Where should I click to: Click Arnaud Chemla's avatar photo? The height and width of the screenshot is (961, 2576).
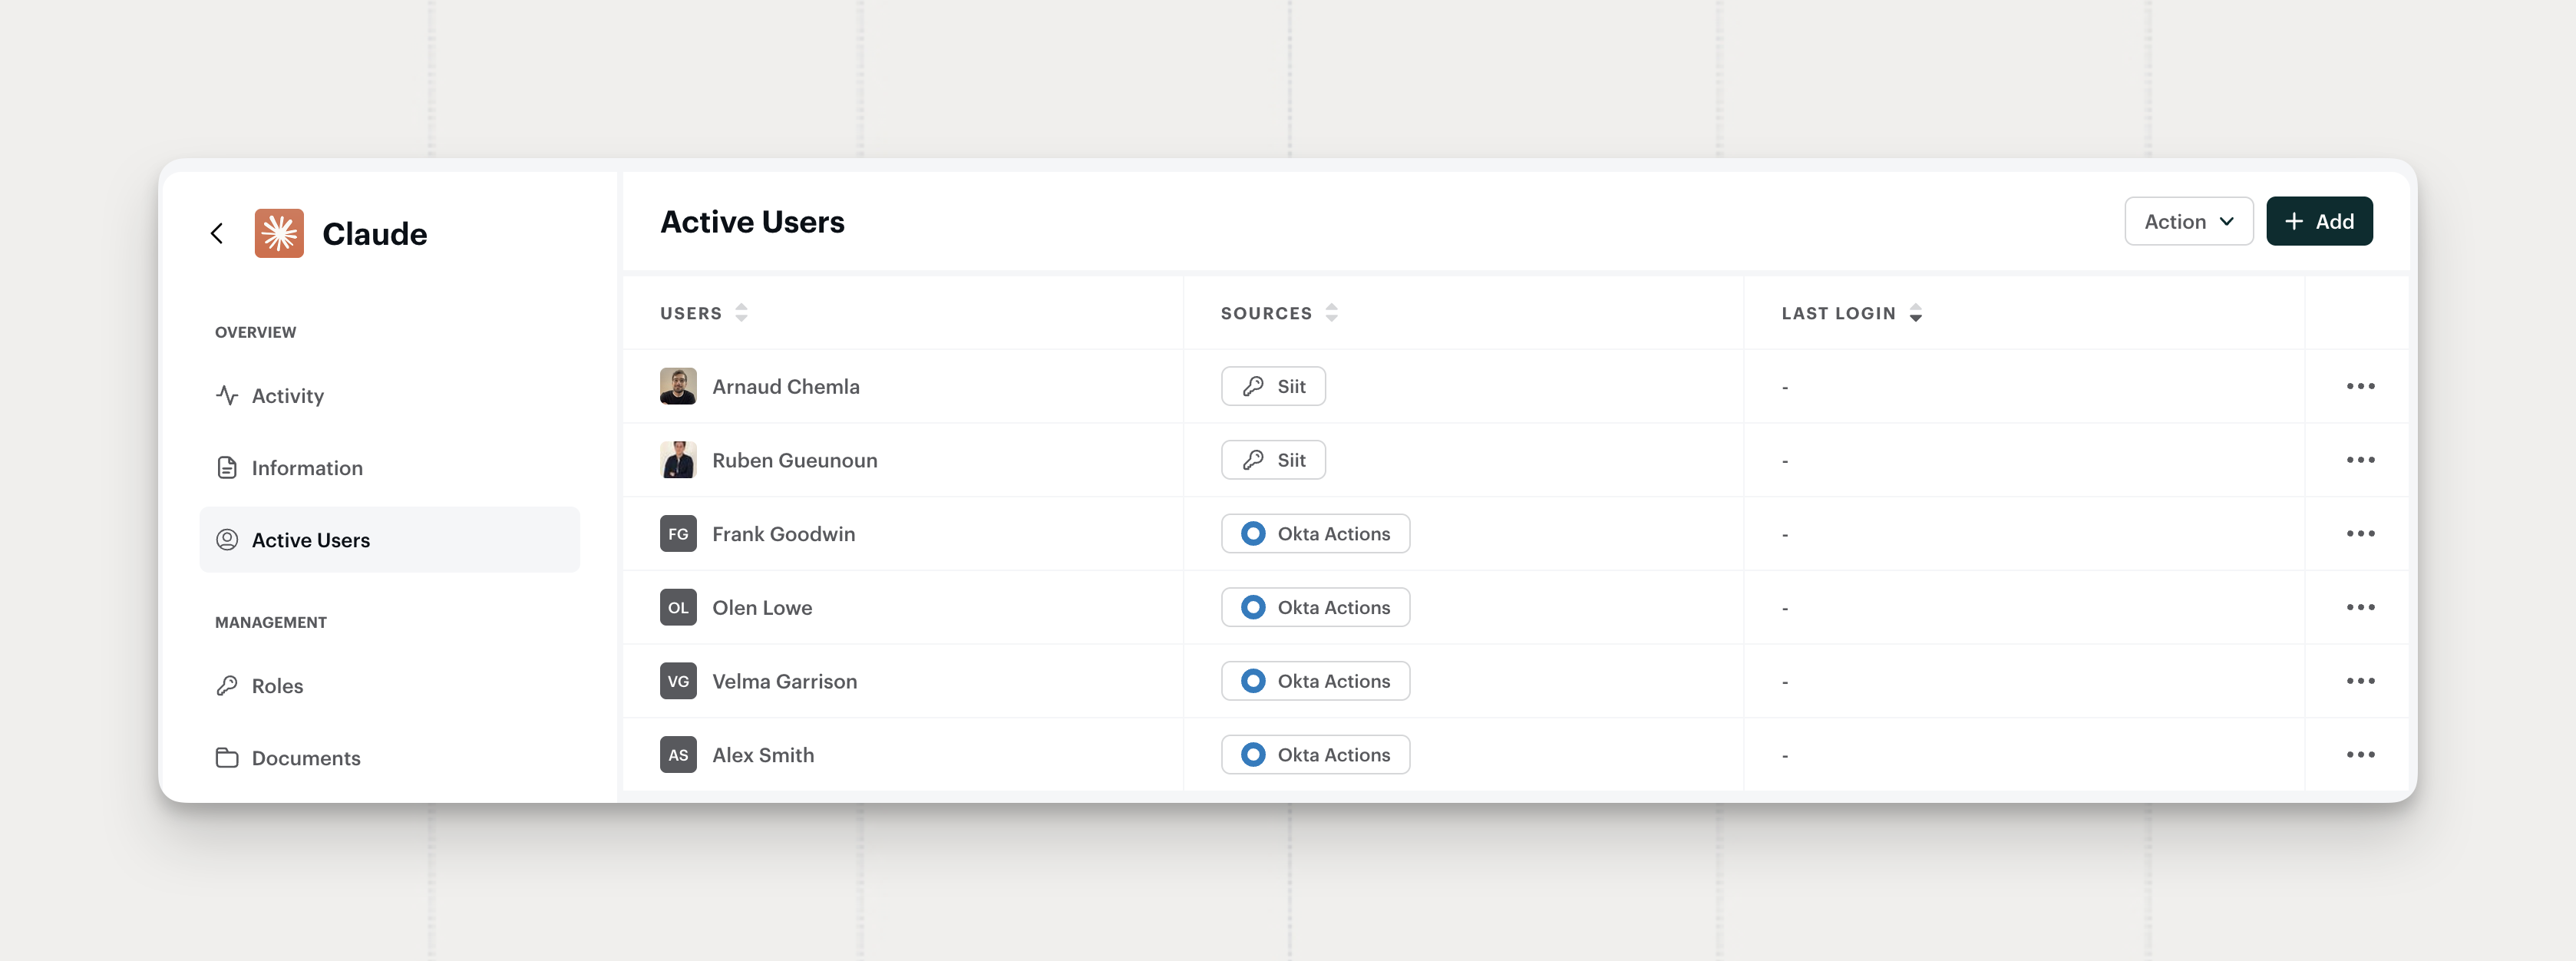point(678,386)
